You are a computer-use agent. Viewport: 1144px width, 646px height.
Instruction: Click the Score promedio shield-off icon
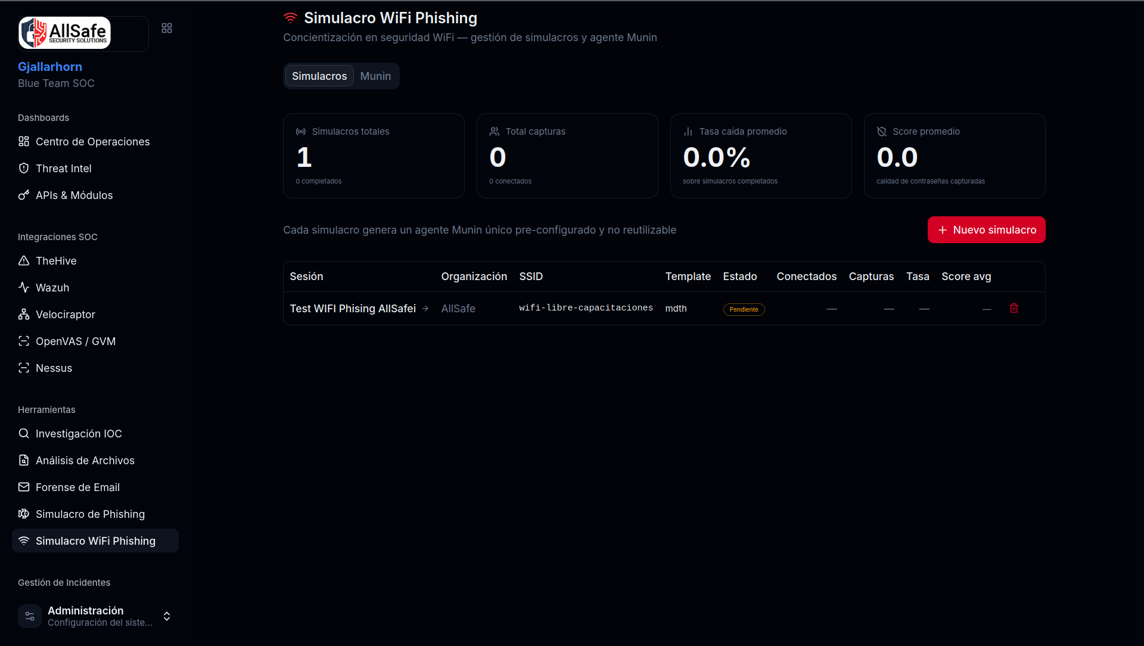(x=882, y=131)
